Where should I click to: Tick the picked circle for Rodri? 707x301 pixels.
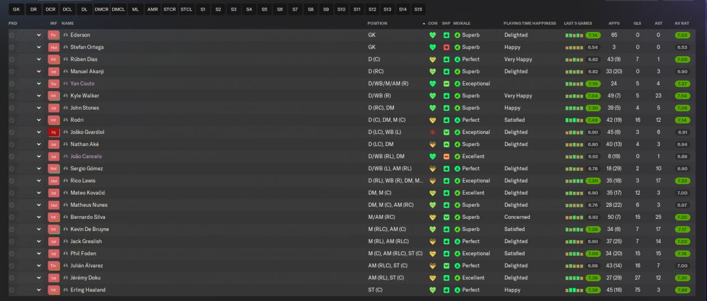pyautogui.click(x=12, y=120)
